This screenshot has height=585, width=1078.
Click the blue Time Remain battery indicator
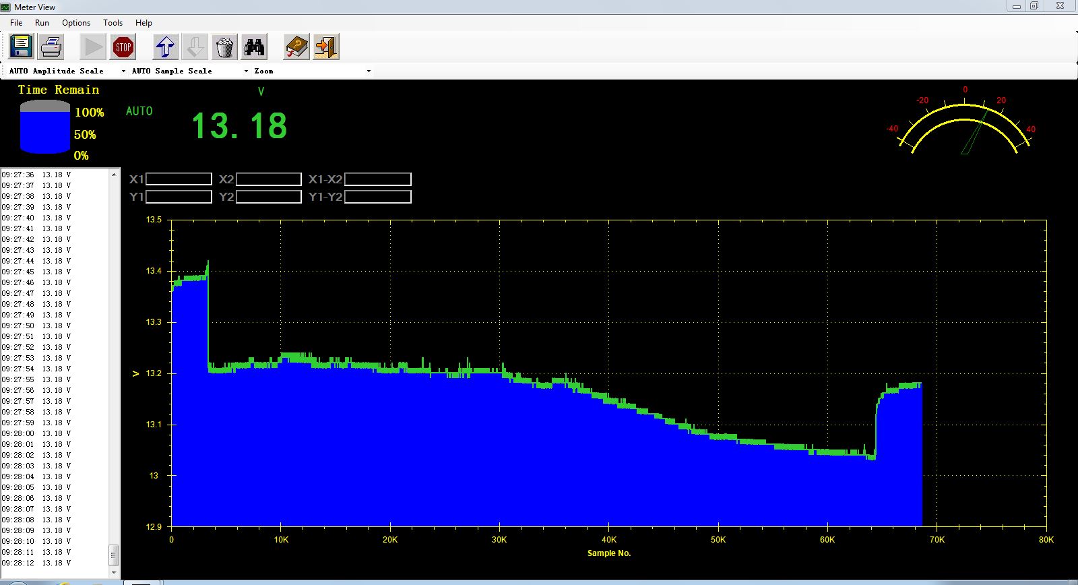(45, 126)
